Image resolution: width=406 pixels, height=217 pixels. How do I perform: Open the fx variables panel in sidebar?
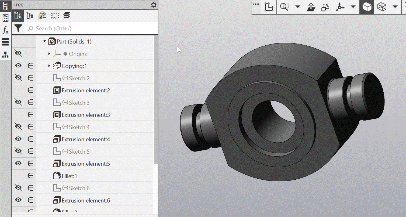pos(5,30)
